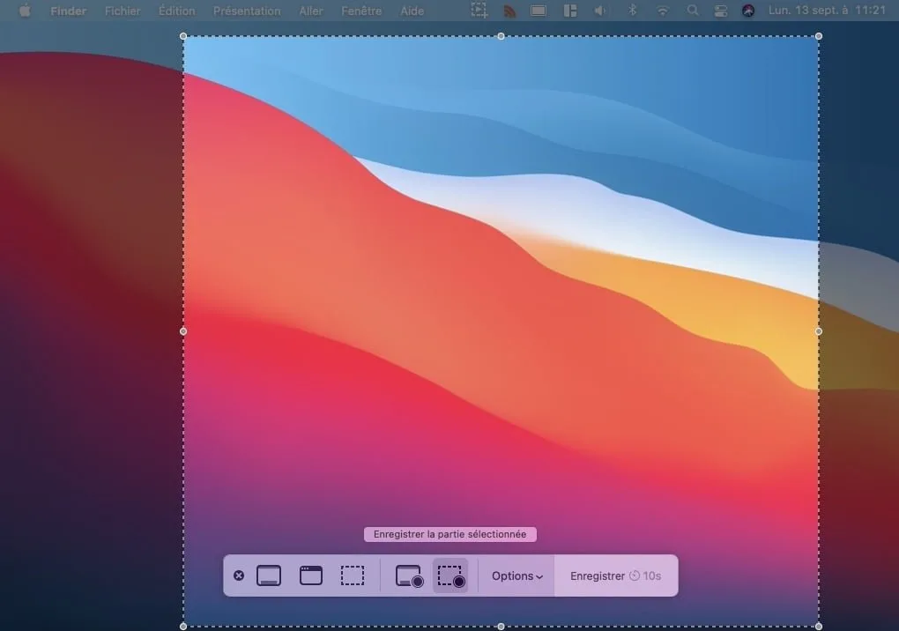Image resolution: width=899 pixels, height=631 pixels.
Task: Open the Édition menu
Action: coord(176,11)
